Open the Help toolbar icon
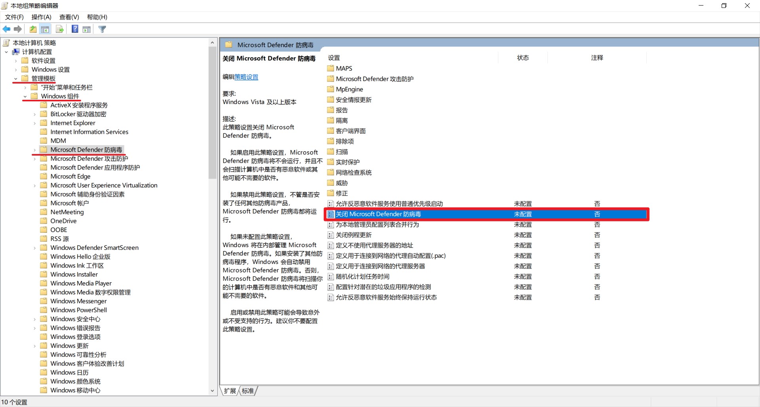The height and width of the screenshot is (407, 760). [x=75, y=29]
